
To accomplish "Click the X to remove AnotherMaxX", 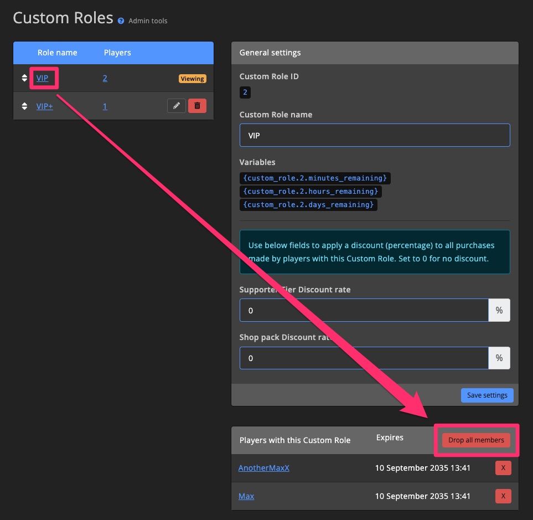I will pos(503,468).
